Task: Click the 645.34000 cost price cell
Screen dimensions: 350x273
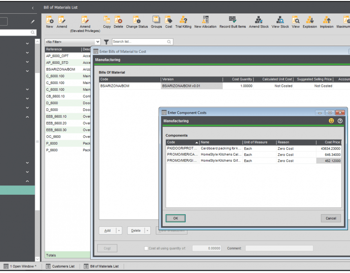Action: click(329, 155)
